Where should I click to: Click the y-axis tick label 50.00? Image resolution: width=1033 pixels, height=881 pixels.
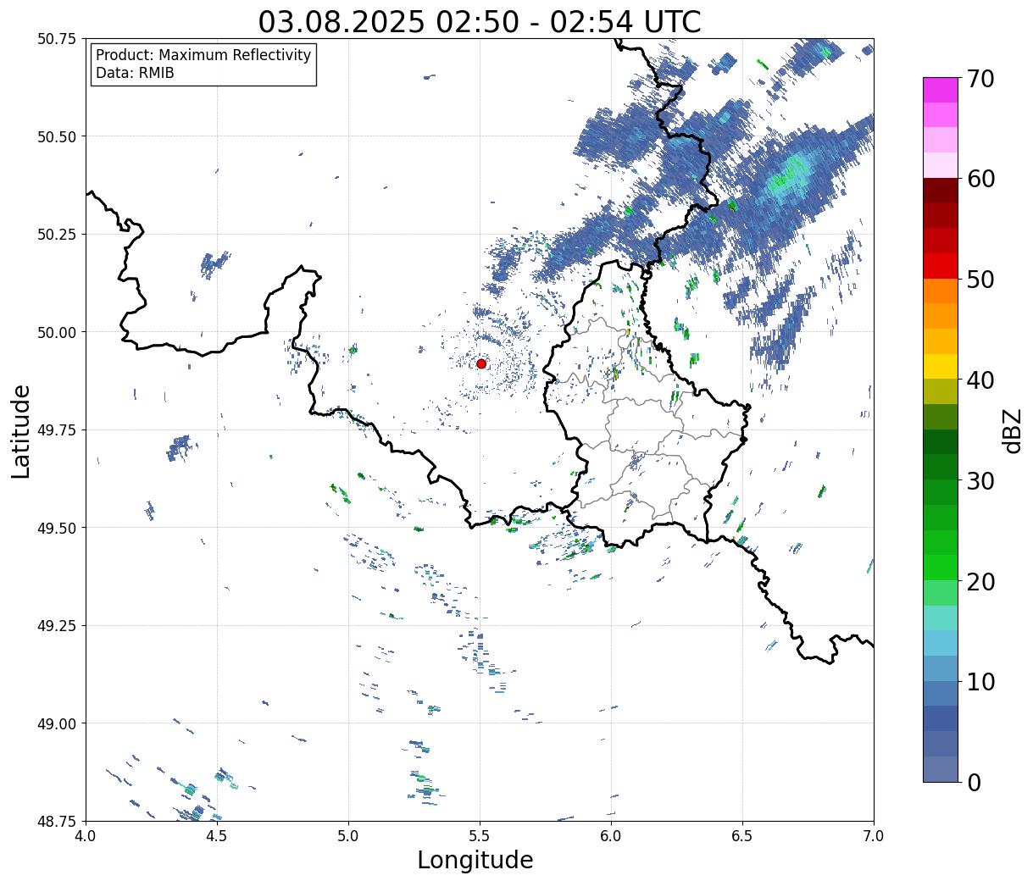pos(57,332)
